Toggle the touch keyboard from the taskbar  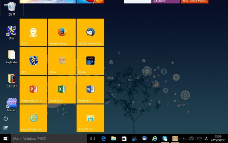coord(199,139)
